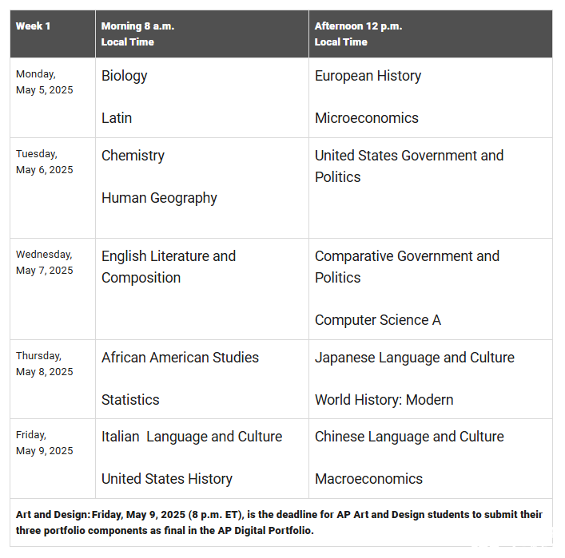565x558 pixels.
Task: Open European History exam entry
Action: point(368,76)
